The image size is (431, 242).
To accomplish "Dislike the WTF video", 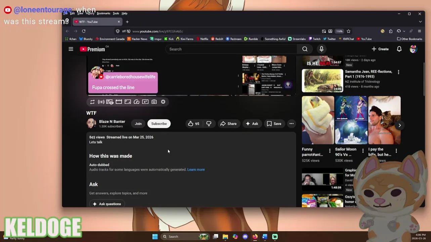I will (209, 124).
